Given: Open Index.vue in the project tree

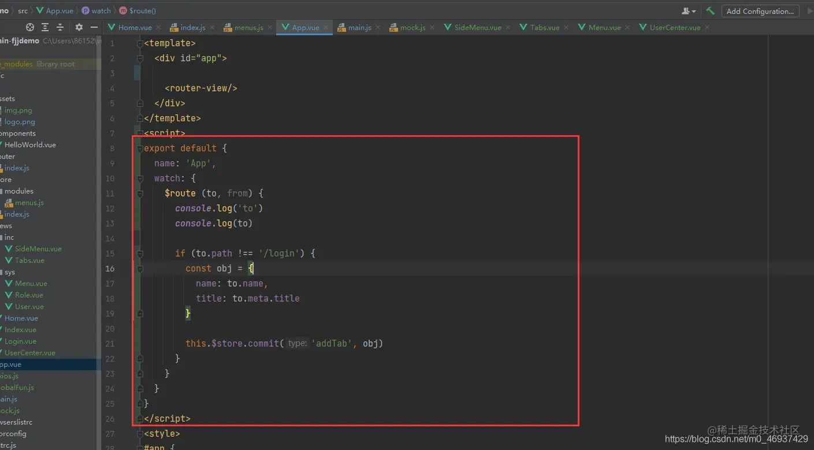Looking at the screenshot, I should tap(20, 330).
